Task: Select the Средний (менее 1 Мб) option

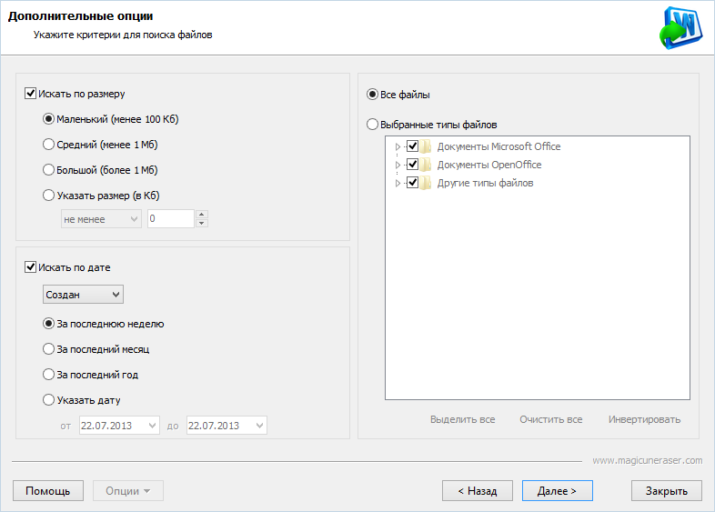Action: click(49, 144)
